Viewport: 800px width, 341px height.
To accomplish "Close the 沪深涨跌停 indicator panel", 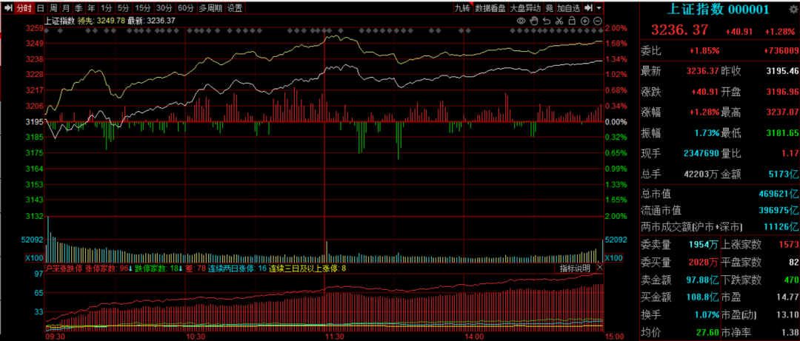I will point(599,268).
